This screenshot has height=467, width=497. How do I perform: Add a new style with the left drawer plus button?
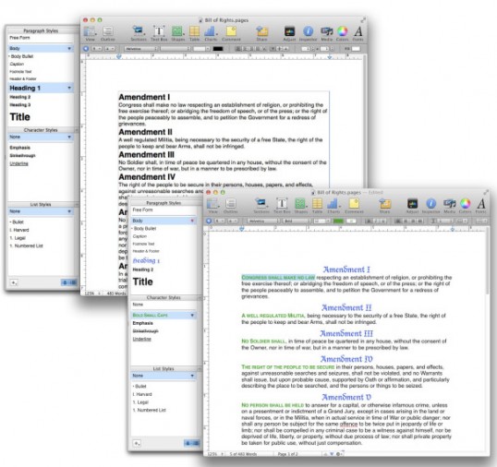click(x=14, y=282)
